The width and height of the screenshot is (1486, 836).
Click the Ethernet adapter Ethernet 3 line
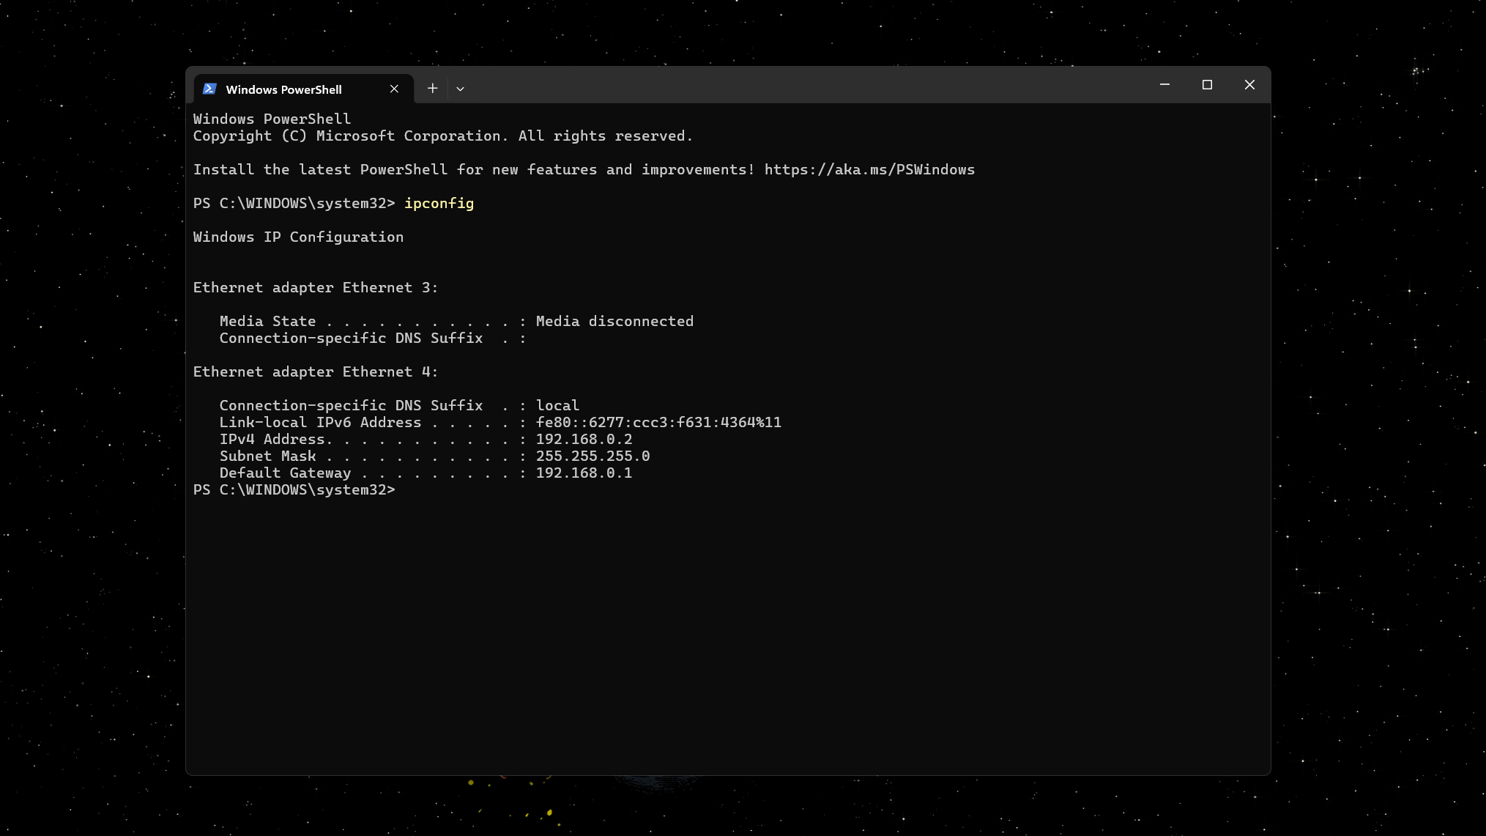pos(316,287)
